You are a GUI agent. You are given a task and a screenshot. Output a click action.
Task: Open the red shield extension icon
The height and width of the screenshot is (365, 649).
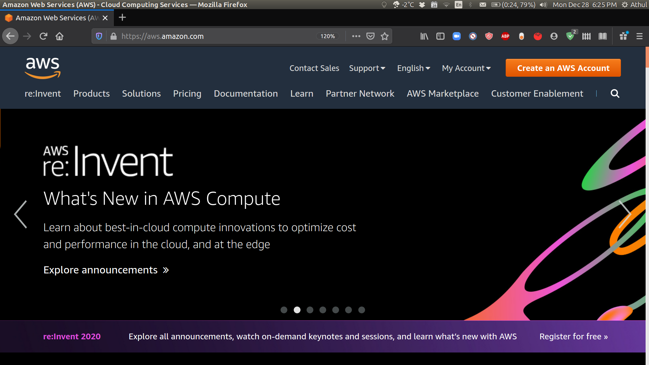pyautogui.click(x=489, y=36)
